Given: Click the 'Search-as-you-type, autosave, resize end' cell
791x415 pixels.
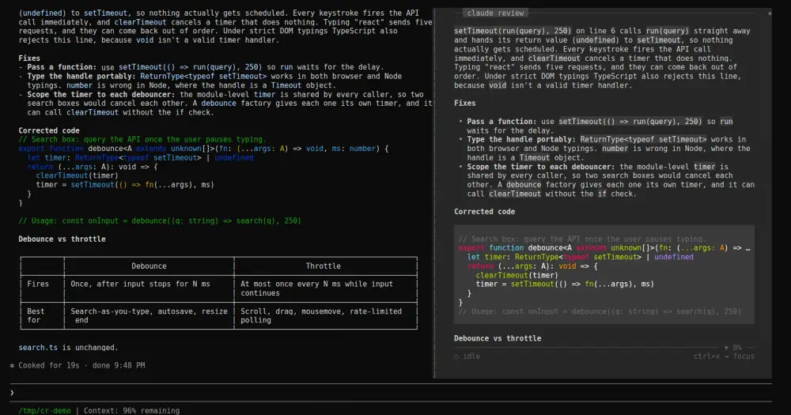Looking at the screenshot, I should [149, 315].
